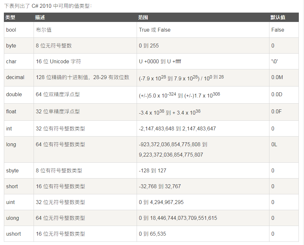Click the char type name

tap(11, 61)
